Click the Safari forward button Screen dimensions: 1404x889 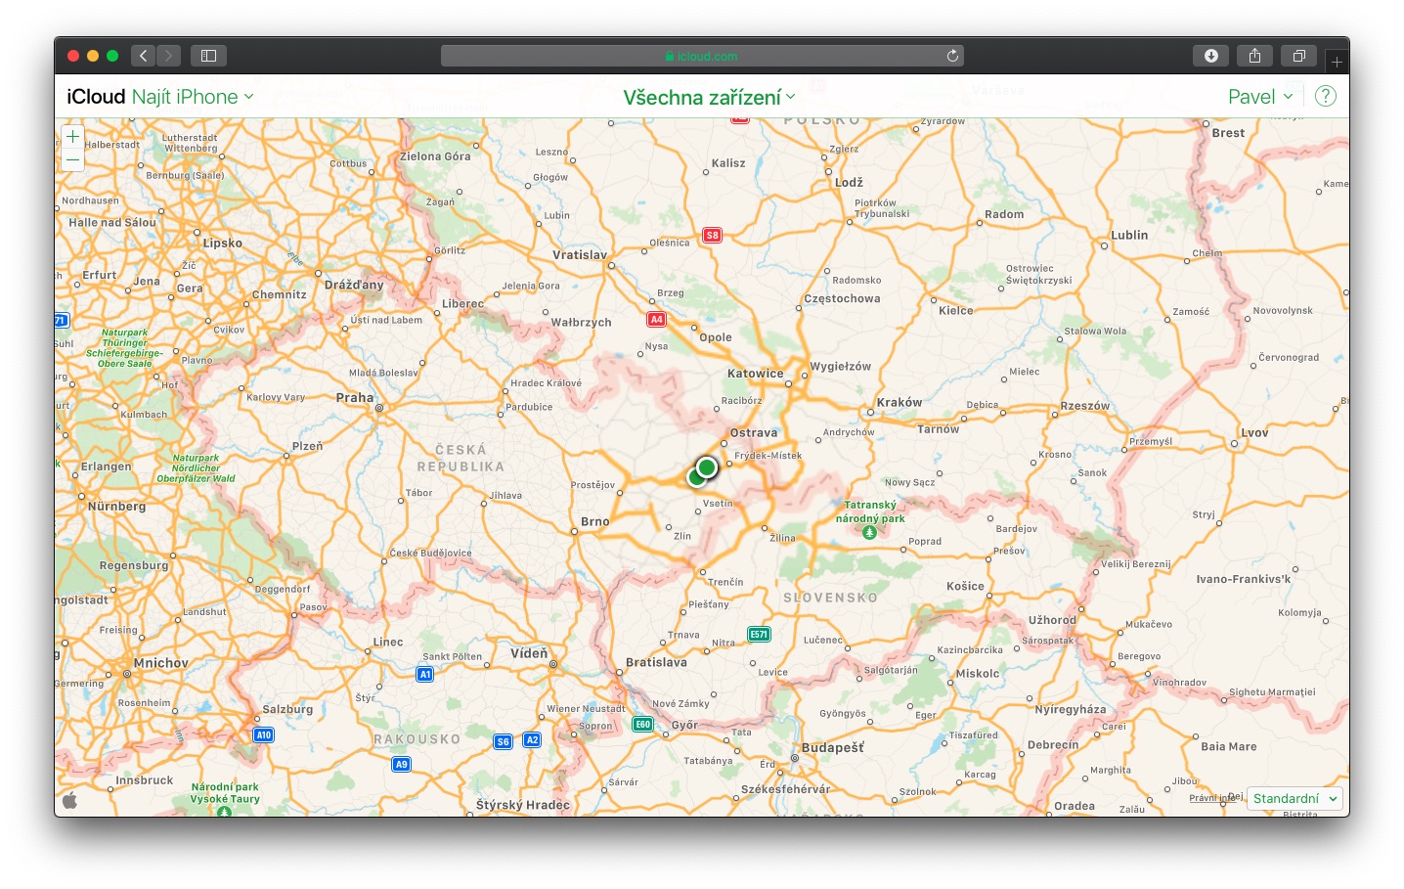(168, 56)
